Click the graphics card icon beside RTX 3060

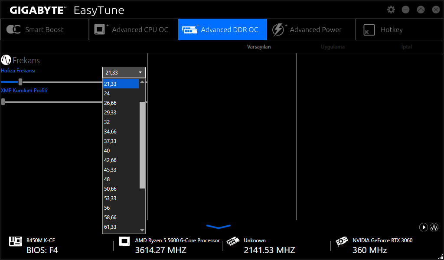pyautogui.click(x=342, y=242)
